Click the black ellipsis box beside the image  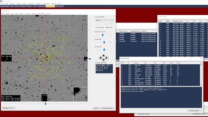click(x=85, y=58)
